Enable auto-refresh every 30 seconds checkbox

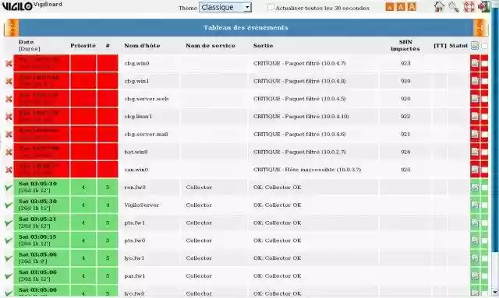pyautogui.click(x=271, y=7)
